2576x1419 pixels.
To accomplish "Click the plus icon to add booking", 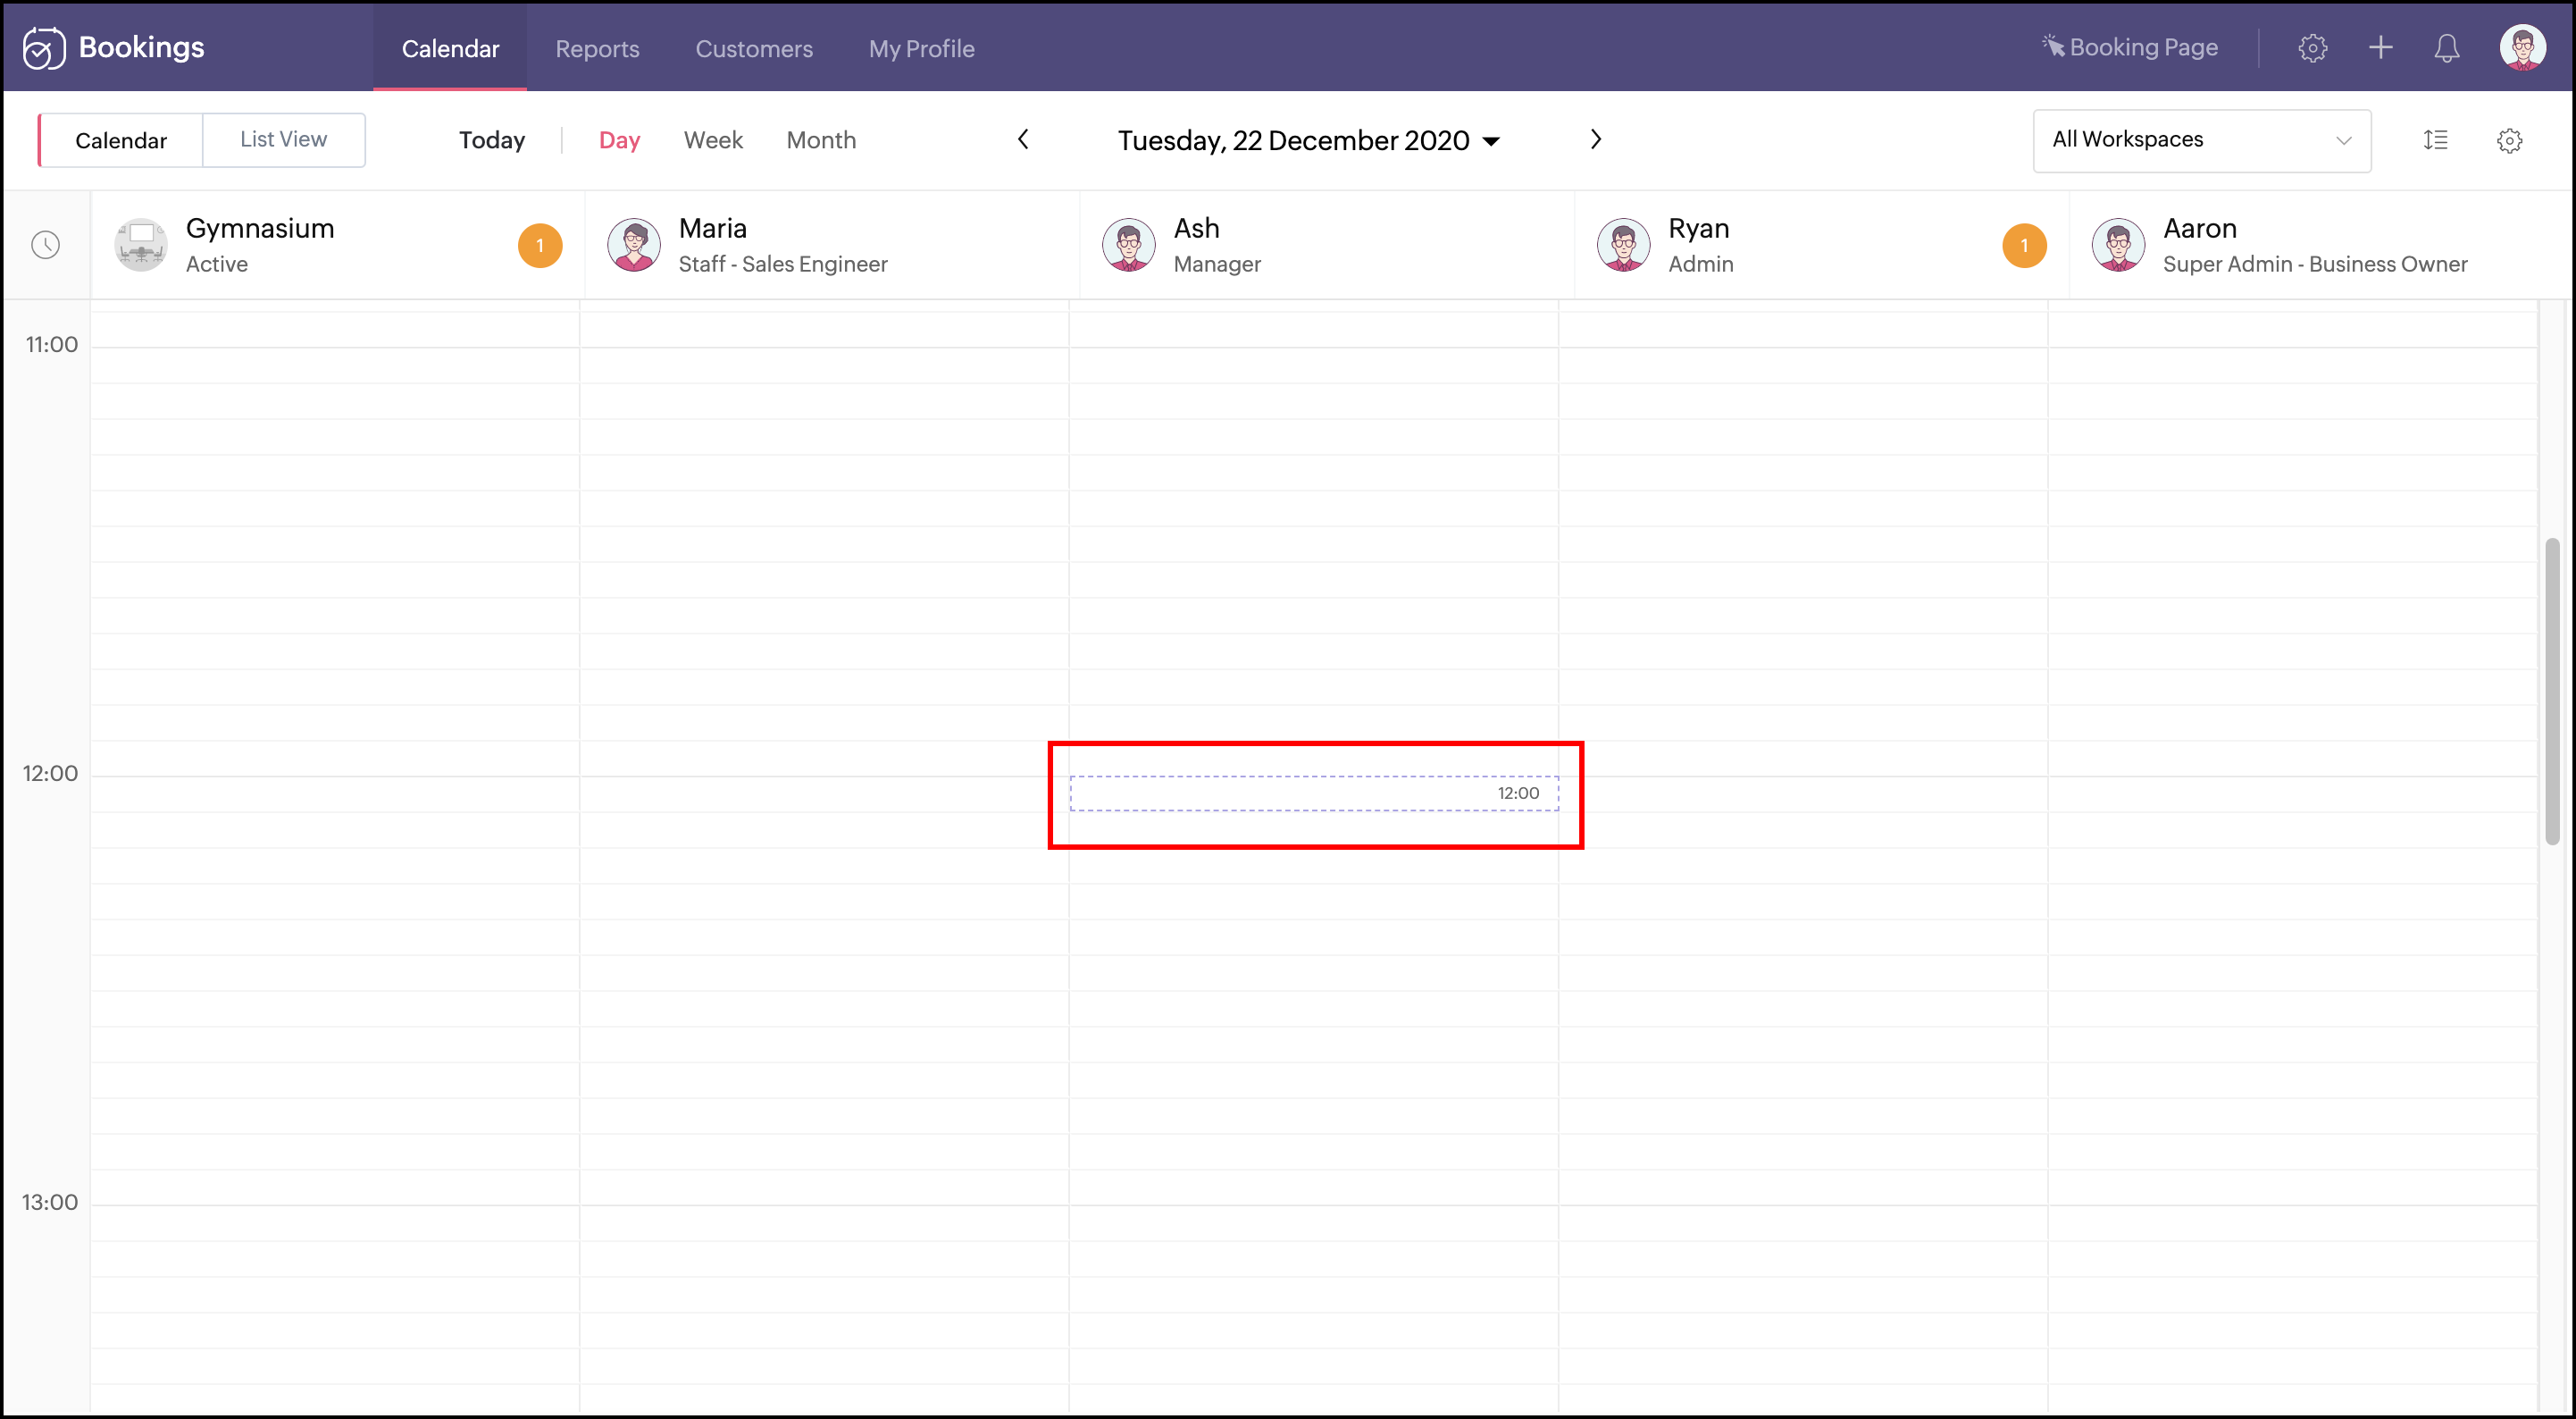I will coord(2380,48).
